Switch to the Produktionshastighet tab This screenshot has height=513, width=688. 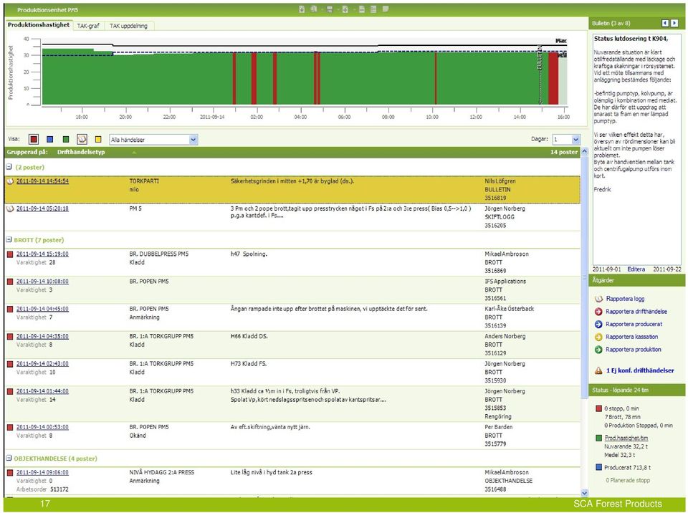click(x=39, y=25)
